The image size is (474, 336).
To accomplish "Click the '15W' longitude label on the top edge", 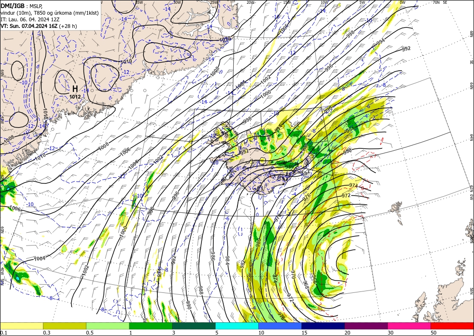I will tap(287, 2).
